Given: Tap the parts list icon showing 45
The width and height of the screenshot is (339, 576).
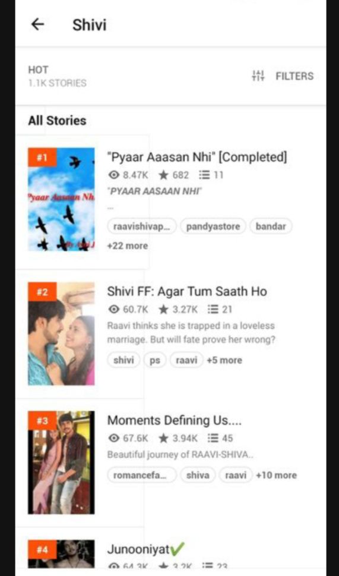Looking at the screenshot, I should pyautogui.click(x=213, y=438).
